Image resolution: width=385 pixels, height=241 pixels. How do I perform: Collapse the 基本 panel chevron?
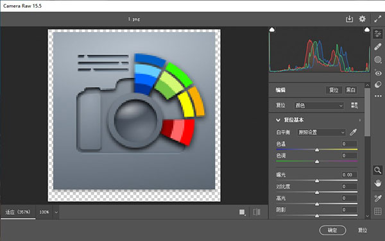[278, 120]
